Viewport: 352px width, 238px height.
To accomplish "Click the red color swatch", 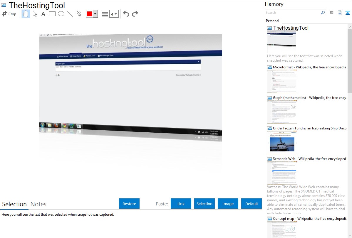I will click(90, 14).
